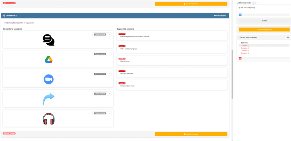Open answer dropdown for headphones picture
Viewport: 291px width, 141px height.
point(102,113)
